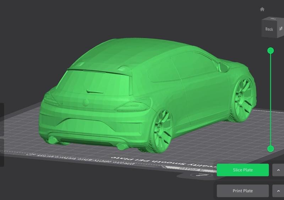Grab the top handle of layer slider
This screenshot has width=284, height=200.
coord(271,51)
